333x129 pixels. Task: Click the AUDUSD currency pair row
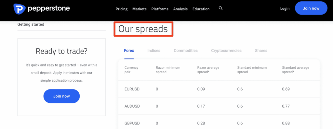point(219,106)
